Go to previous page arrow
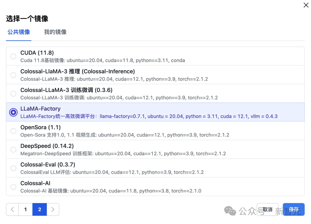 pyautogui.click(x=12, y=209)
